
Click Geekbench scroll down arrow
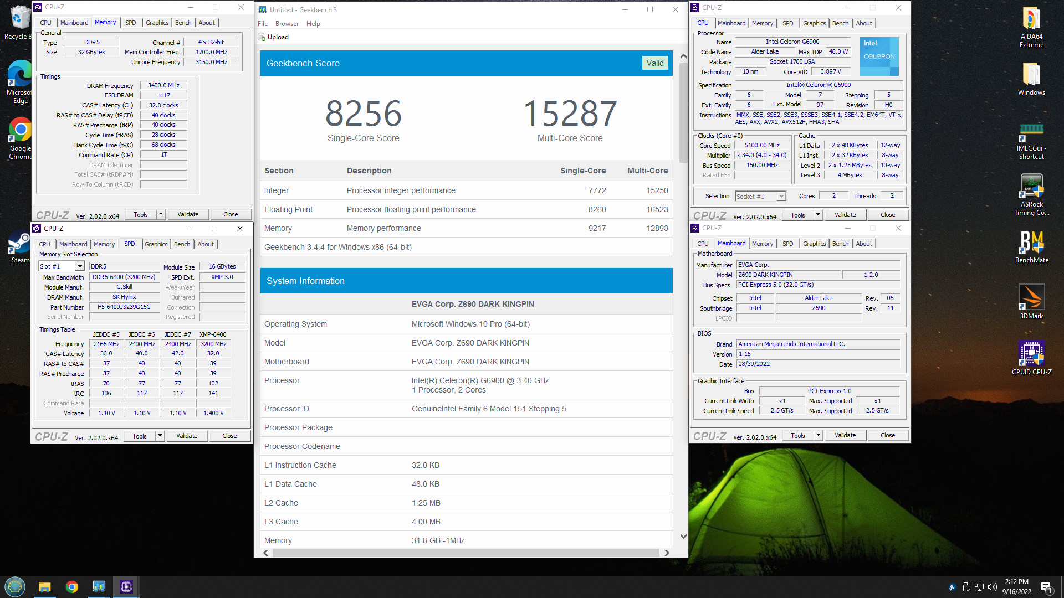coord(683,536)
